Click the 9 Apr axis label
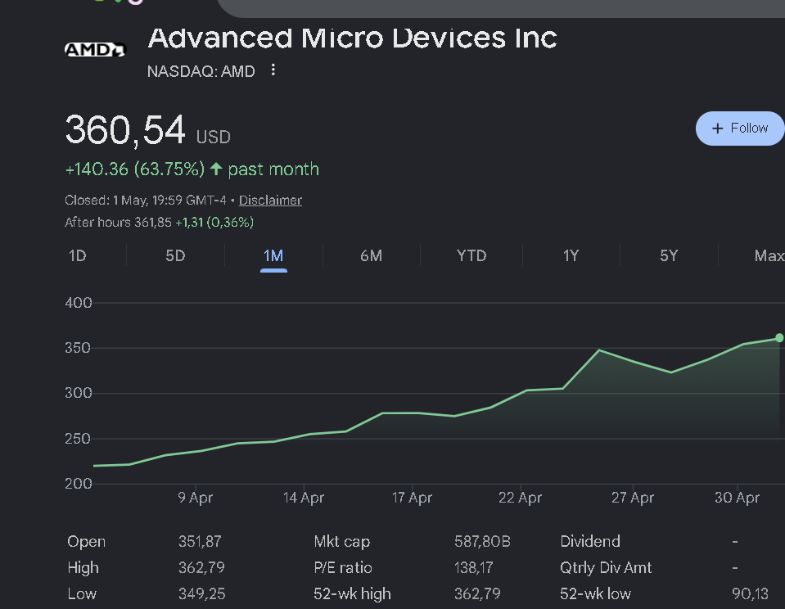Screen dimensions: 785x609 click(196, 498)
